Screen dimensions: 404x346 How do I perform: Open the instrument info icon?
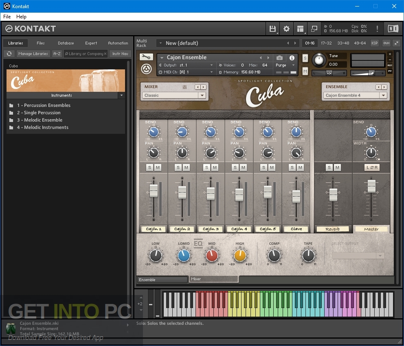coord(292,58)
